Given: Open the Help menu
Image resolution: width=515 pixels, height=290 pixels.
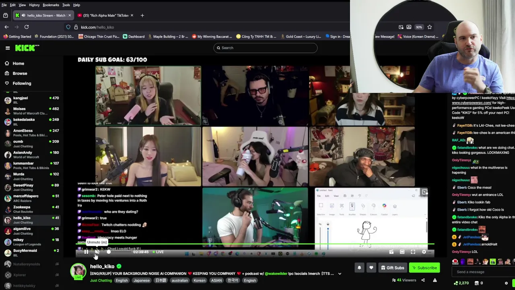Looking at the screenshot, I should click(76, 5).
